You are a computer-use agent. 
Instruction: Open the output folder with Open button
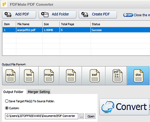pyautogui.click(x=90, y=116)
